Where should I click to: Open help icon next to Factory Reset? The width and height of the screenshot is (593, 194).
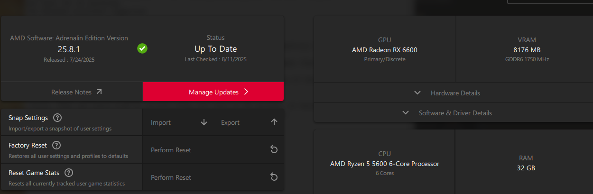click(x=56, y=145)
